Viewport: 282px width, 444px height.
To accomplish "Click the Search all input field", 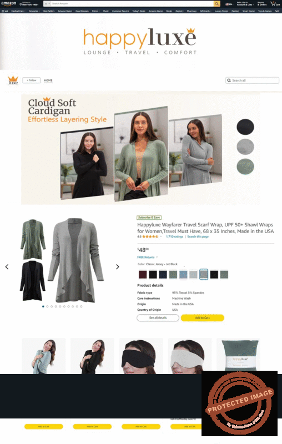I will (x=252, y=80).
